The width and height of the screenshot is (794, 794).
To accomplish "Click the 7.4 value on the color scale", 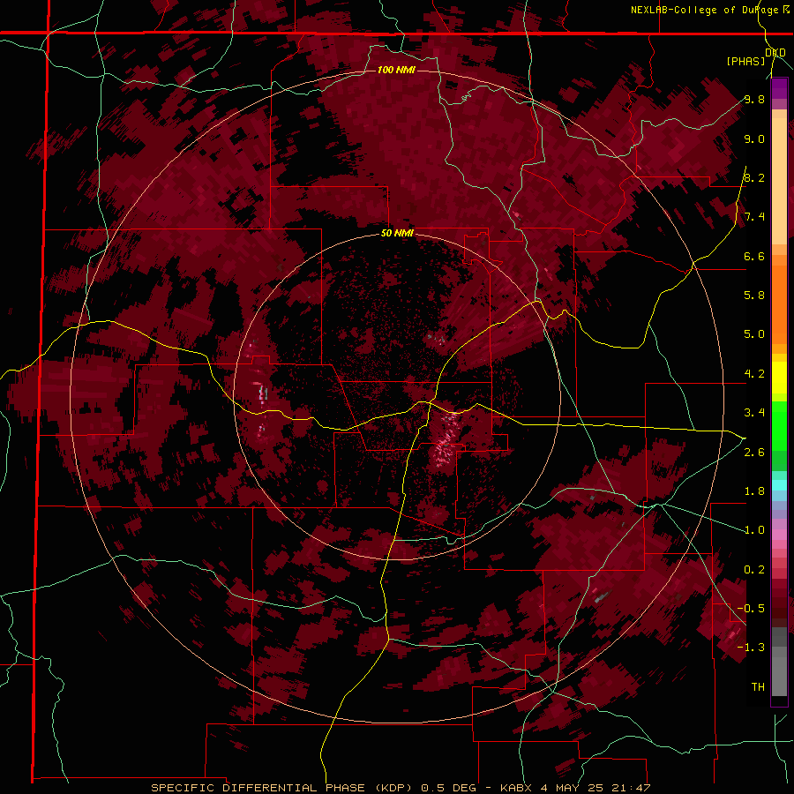I will [x=754, y=217].
